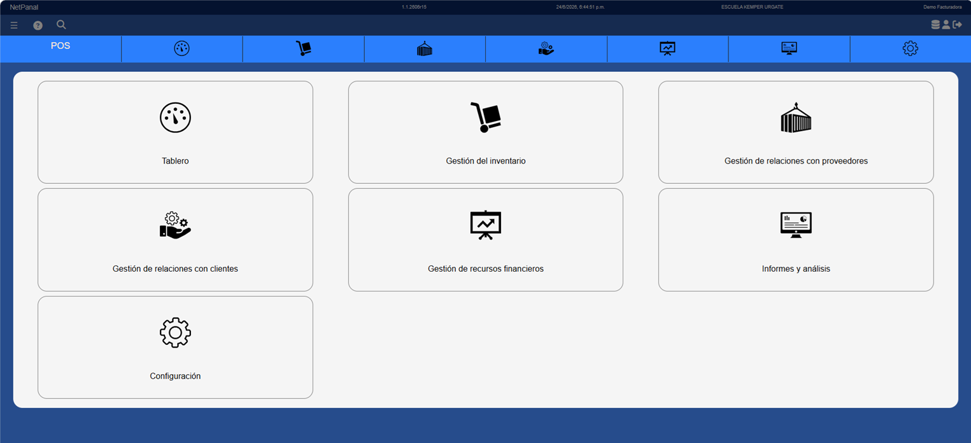Click the date and time in the header
Viewport: 971px width, 443px height.
tap(581, 7)
